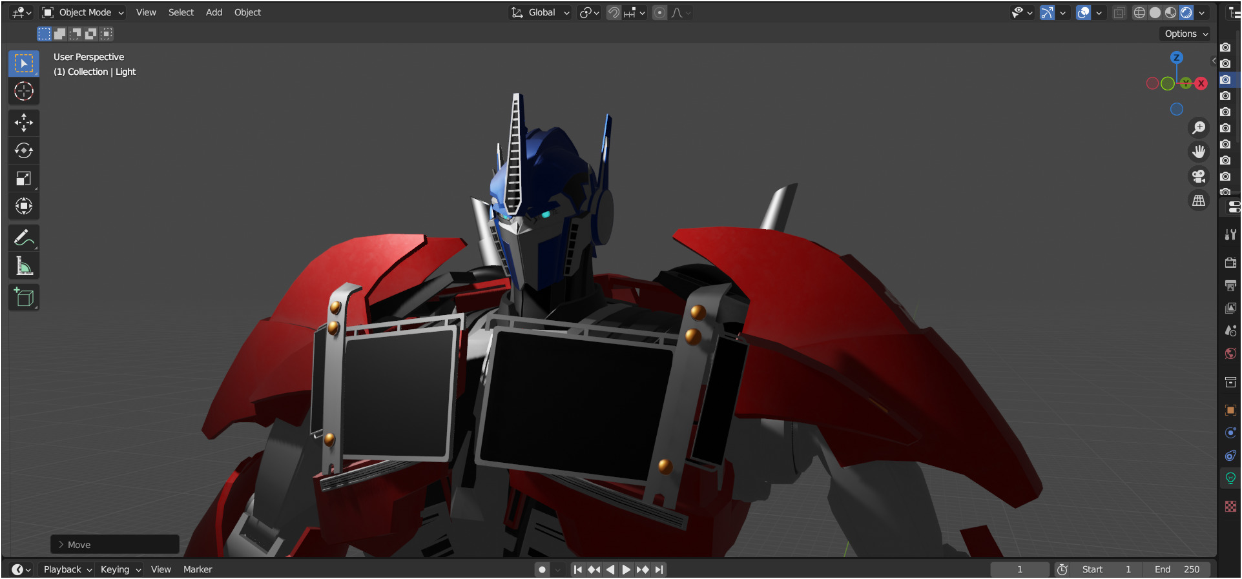This screenshot has width=1242, height=579.
Task: Open the Options dropdown in viewport
Action: click(1186, 34)
